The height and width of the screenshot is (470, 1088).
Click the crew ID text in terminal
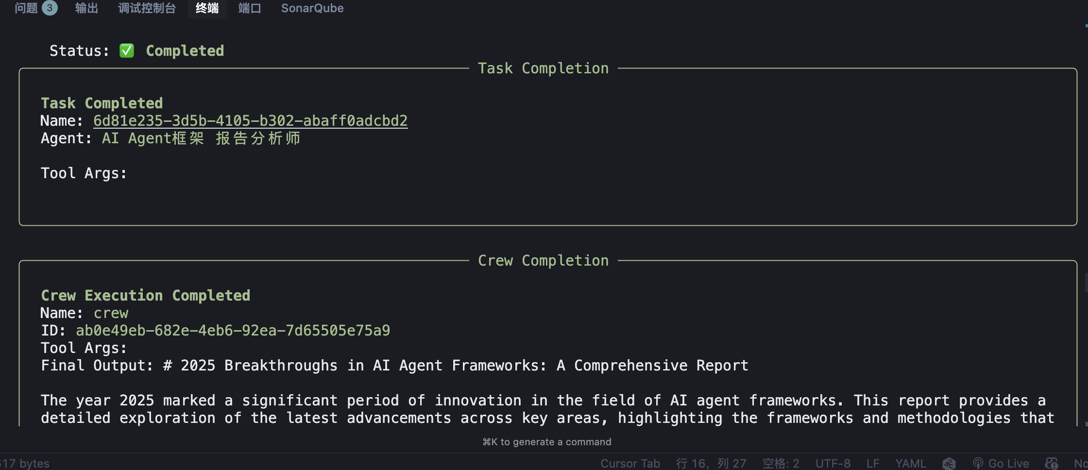233,331
